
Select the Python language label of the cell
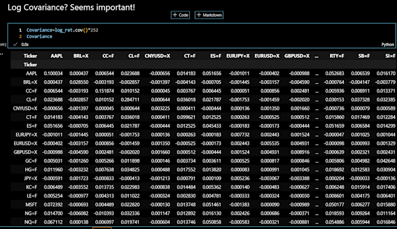(388, 44)
